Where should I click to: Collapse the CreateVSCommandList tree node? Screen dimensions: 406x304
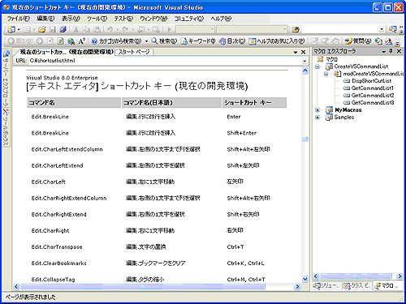pyautogui.click(x=317, y=66)
